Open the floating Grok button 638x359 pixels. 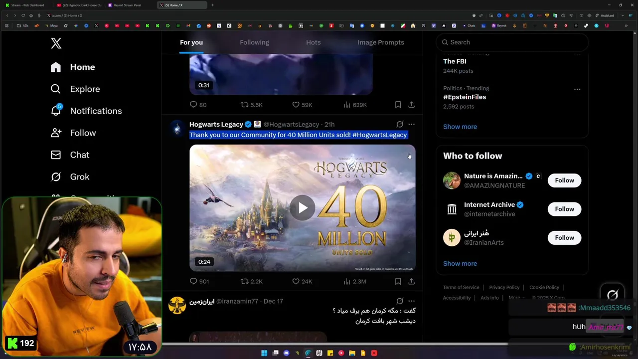(x=613, y=295)
